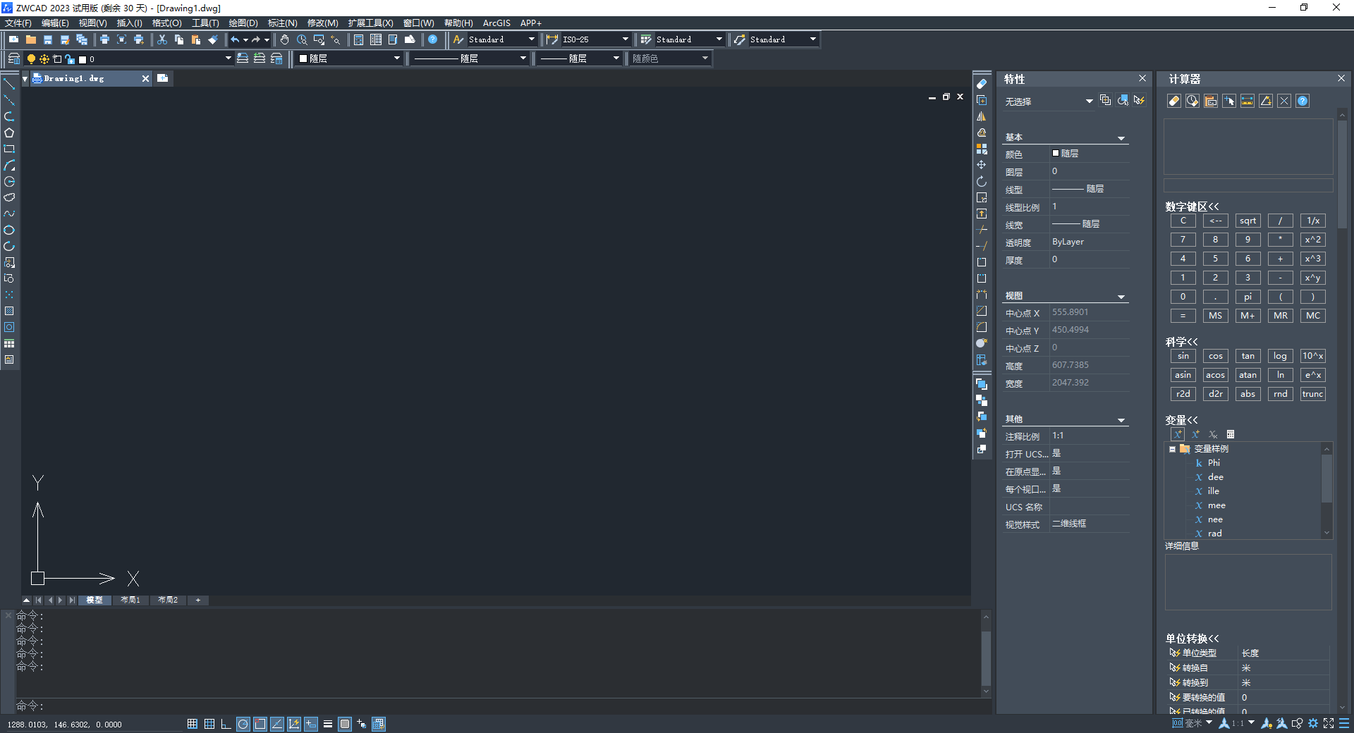Screen dimensions: 1354x733
Task: Click the Cut scissors icon
Action: click(162, 39)
